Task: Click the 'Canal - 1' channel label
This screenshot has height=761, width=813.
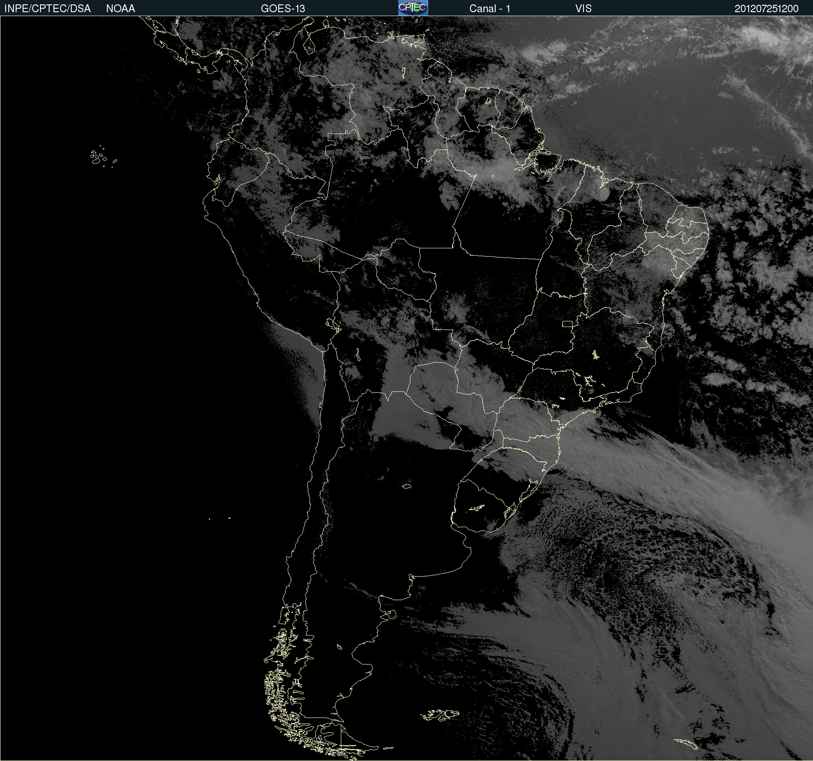Action: point(490,9)
